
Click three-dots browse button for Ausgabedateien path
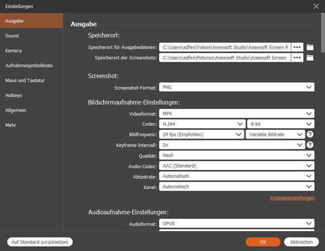(x=297, y=47)
